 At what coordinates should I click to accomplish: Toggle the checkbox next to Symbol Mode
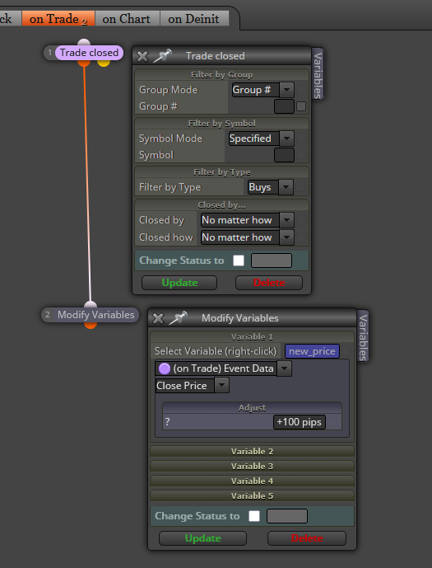(301, 138)
